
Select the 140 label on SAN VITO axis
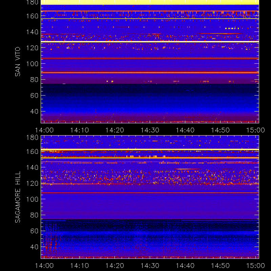[x=32, y=32]
